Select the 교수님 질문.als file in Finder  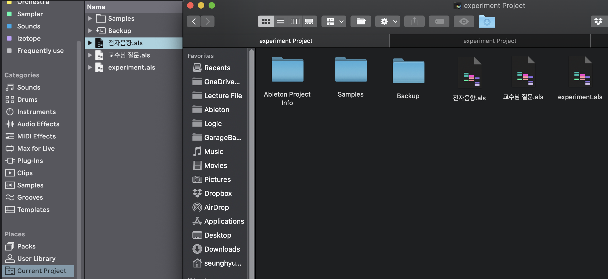pyautogui.click(x=523, y=78)
